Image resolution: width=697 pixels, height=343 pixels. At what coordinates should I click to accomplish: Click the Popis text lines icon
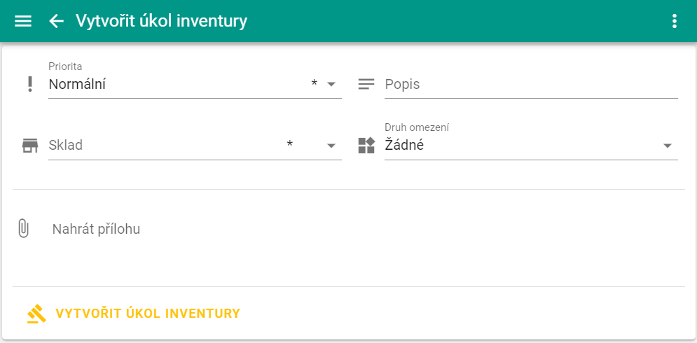(366, 85)
